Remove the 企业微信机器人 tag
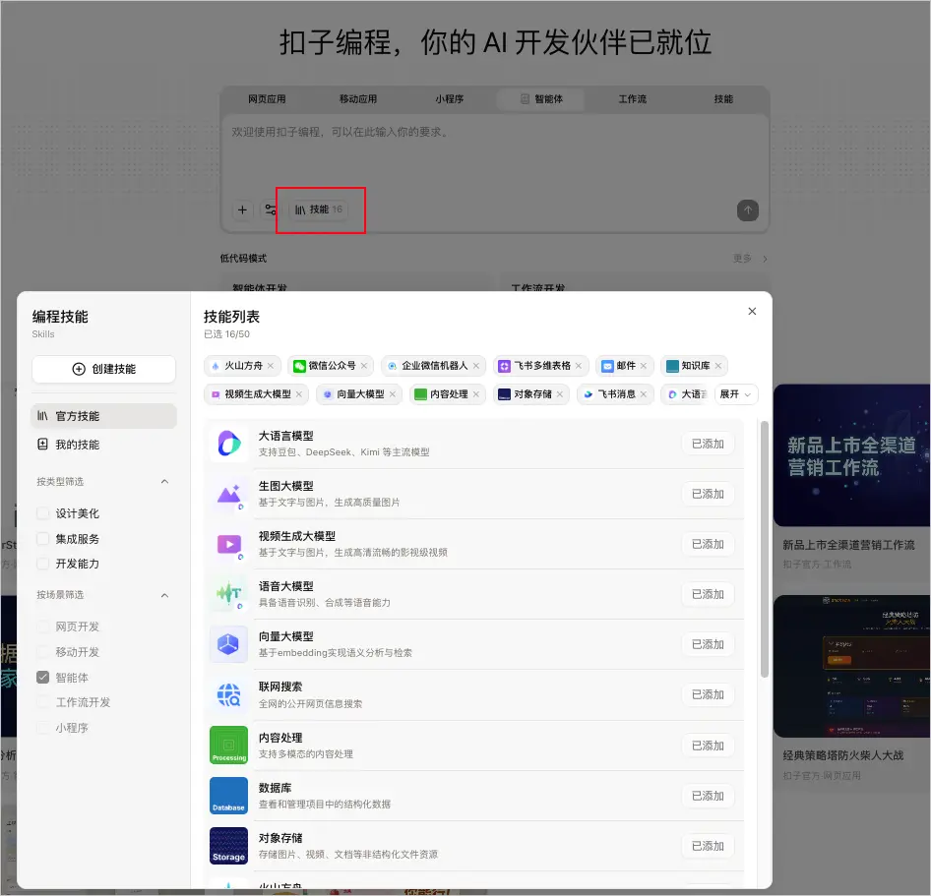 [x=476, y=366]
